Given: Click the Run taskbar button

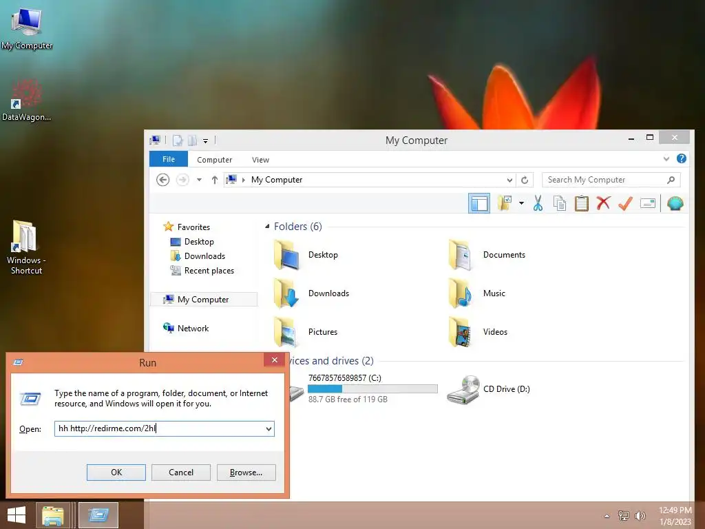Looking at the screenshot, I should 98,515.
